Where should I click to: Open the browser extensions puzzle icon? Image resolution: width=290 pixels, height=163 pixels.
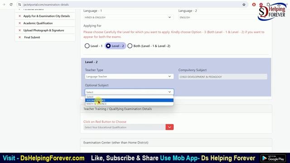pos(268,5)
